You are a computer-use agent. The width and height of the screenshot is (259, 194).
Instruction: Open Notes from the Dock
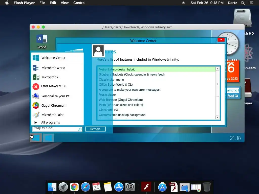[x=108, y=187]
